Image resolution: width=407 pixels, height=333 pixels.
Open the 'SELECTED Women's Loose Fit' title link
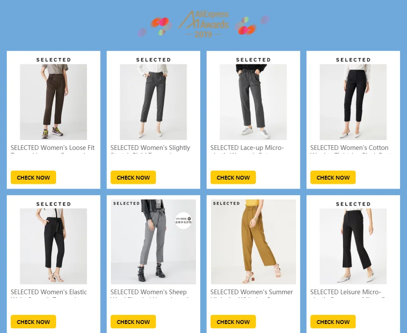53,148
